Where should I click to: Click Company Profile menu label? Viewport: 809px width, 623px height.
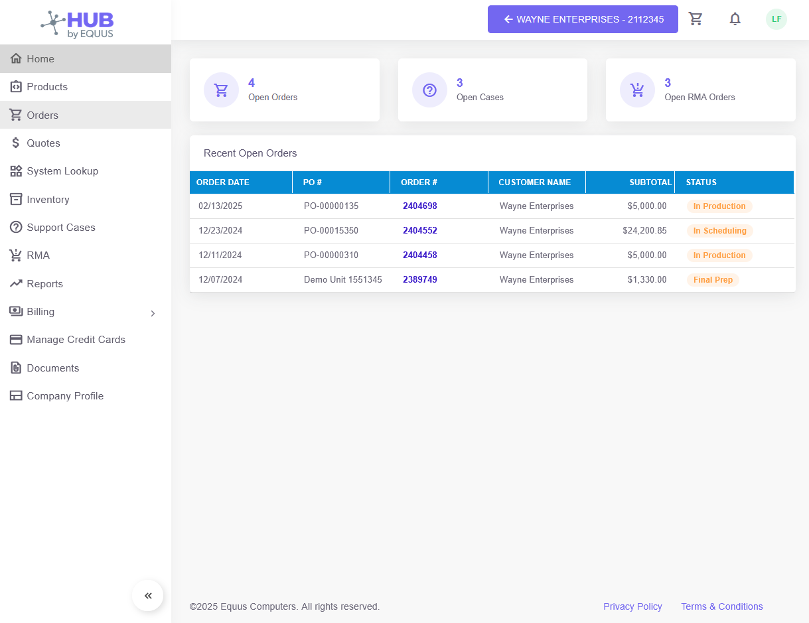(65, 396)
